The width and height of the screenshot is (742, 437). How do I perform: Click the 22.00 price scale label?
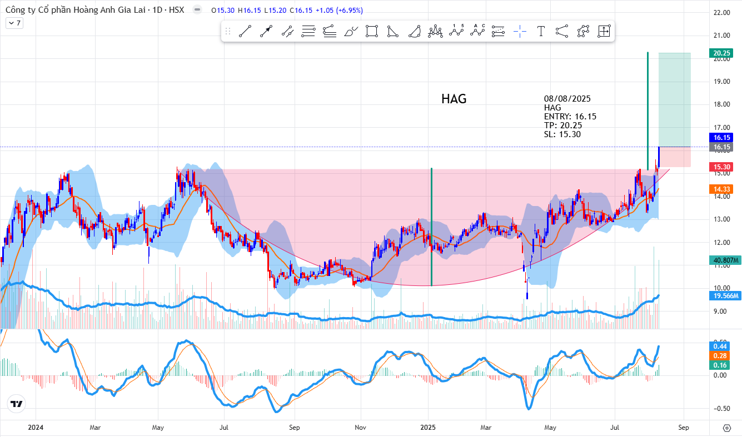click(721, 12)
